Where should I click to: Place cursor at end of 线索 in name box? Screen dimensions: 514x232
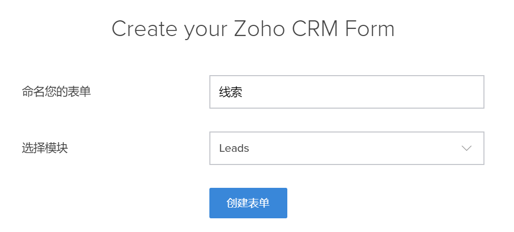(242, 92)
